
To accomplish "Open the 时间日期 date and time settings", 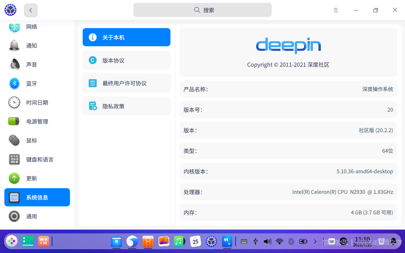I will pyautogui.click(x=37, y=102).
